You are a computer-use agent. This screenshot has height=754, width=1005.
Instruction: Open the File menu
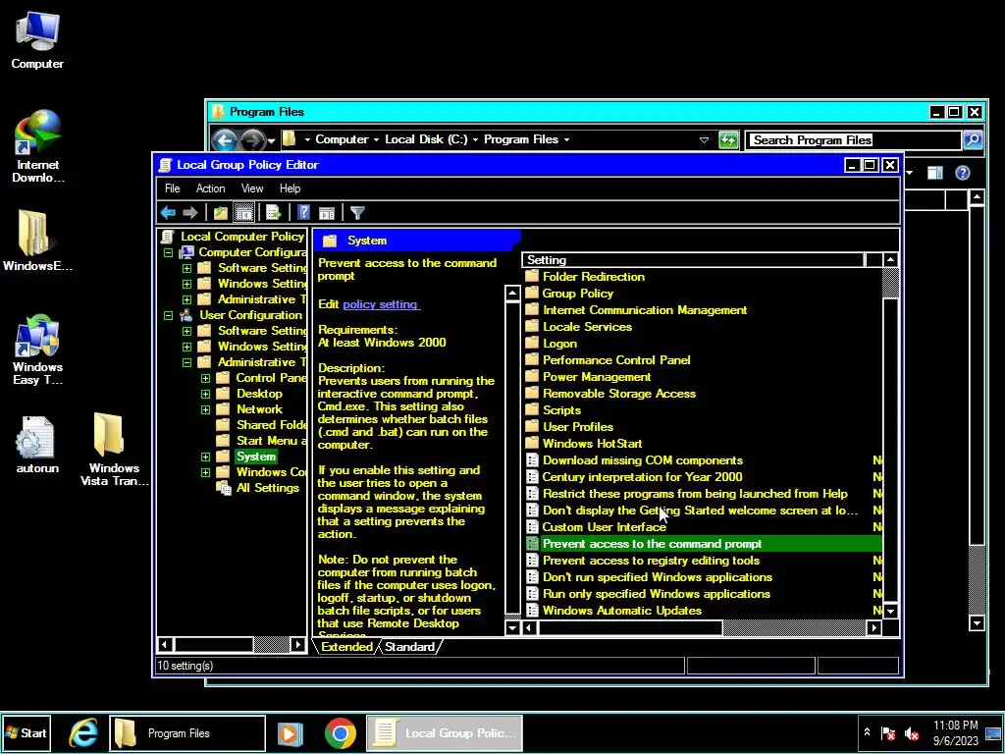coord(173,188)
